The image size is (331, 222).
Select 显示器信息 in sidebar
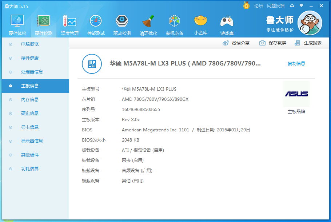(x=36, y=141)
